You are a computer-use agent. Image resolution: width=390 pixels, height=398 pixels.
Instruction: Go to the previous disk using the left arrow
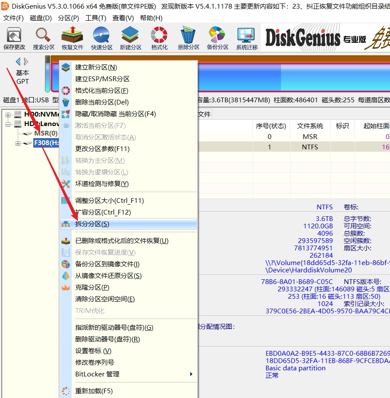(18, 61)
